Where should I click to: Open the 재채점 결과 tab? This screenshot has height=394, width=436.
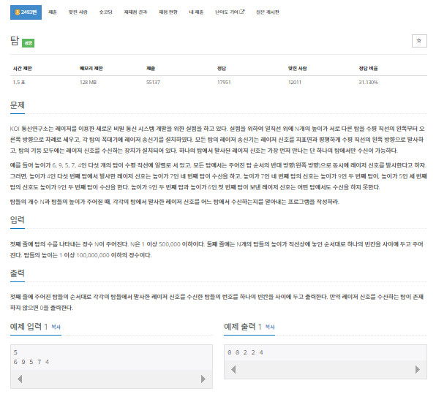coord(135,12)
